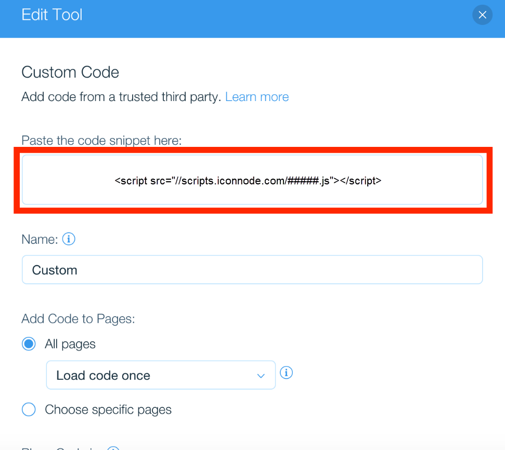The width and height of the screenshot is (505, 450).
Task: Click inside the code snippet text box
Action: pos(252,180)
